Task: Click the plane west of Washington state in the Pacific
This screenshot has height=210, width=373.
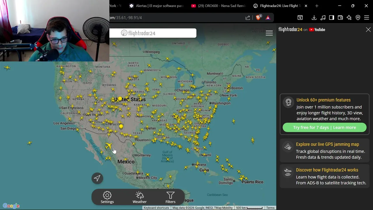Action: (x=7, y=68)
